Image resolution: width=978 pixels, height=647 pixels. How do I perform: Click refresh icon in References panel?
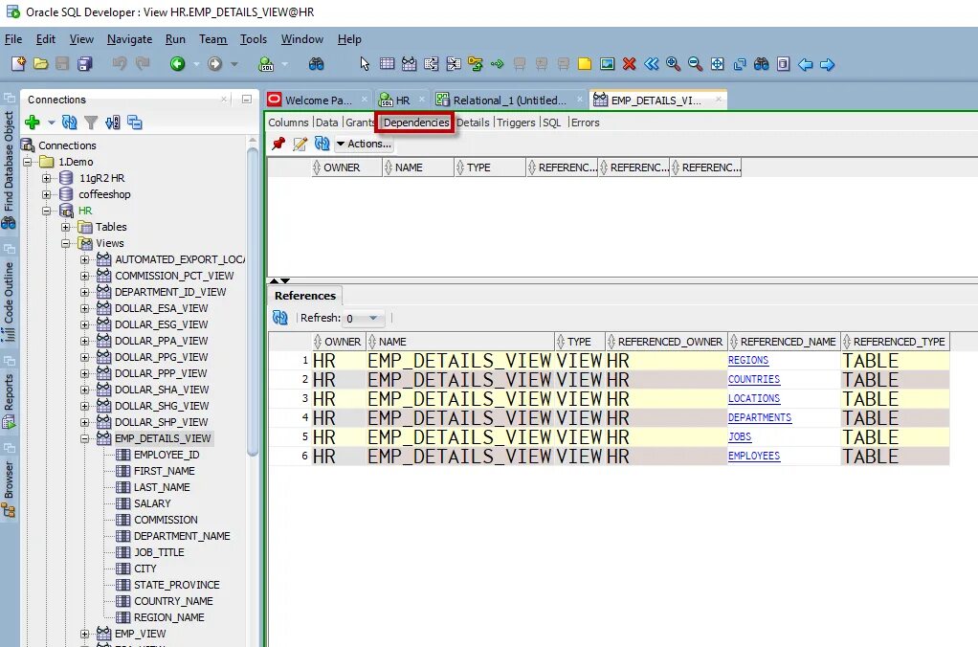280,318
